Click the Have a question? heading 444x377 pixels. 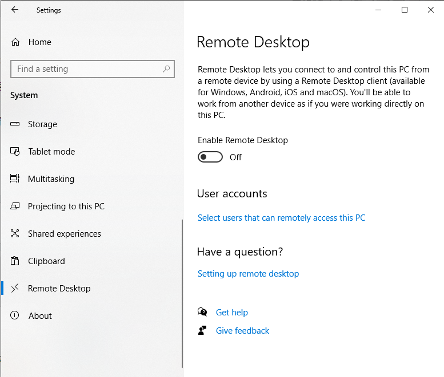[240, 252]
